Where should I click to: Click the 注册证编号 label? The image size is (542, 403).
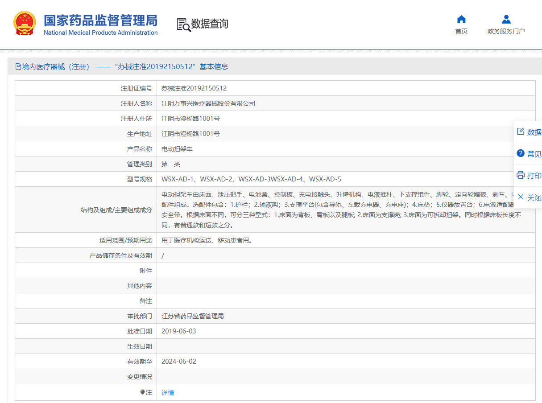137,88
